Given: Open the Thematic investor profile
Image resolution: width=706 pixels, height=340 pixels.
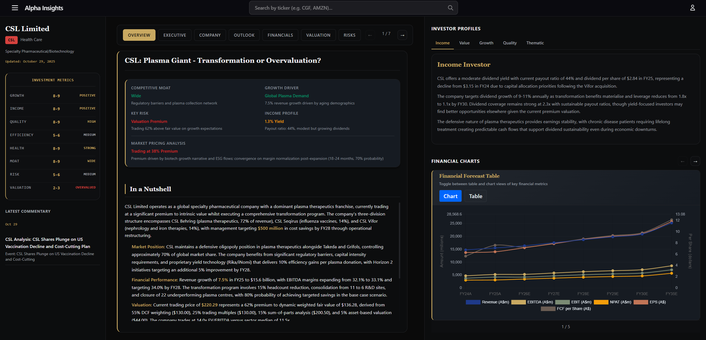Looking at the screenshot, I should click(535, 43).
